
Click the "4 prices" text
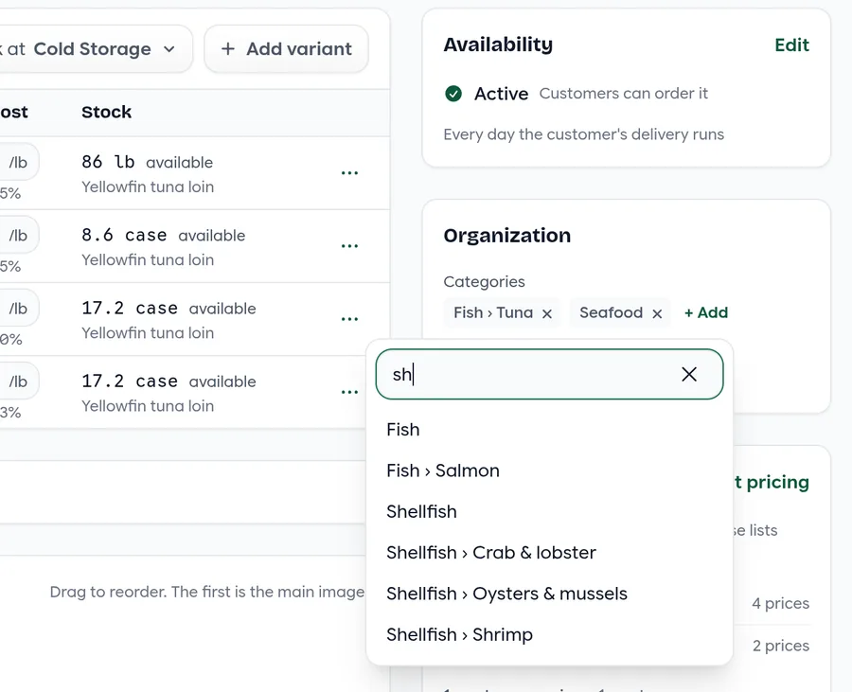780,603
